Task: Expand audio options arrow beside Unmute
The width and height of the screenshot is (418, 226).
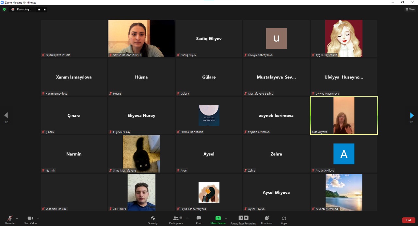Action: tap(17, 218)
